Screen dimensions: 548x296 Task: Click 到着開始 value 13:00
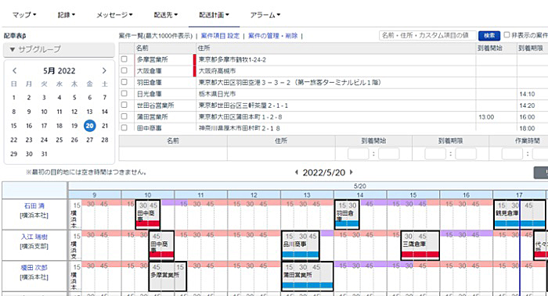(486, 117)
